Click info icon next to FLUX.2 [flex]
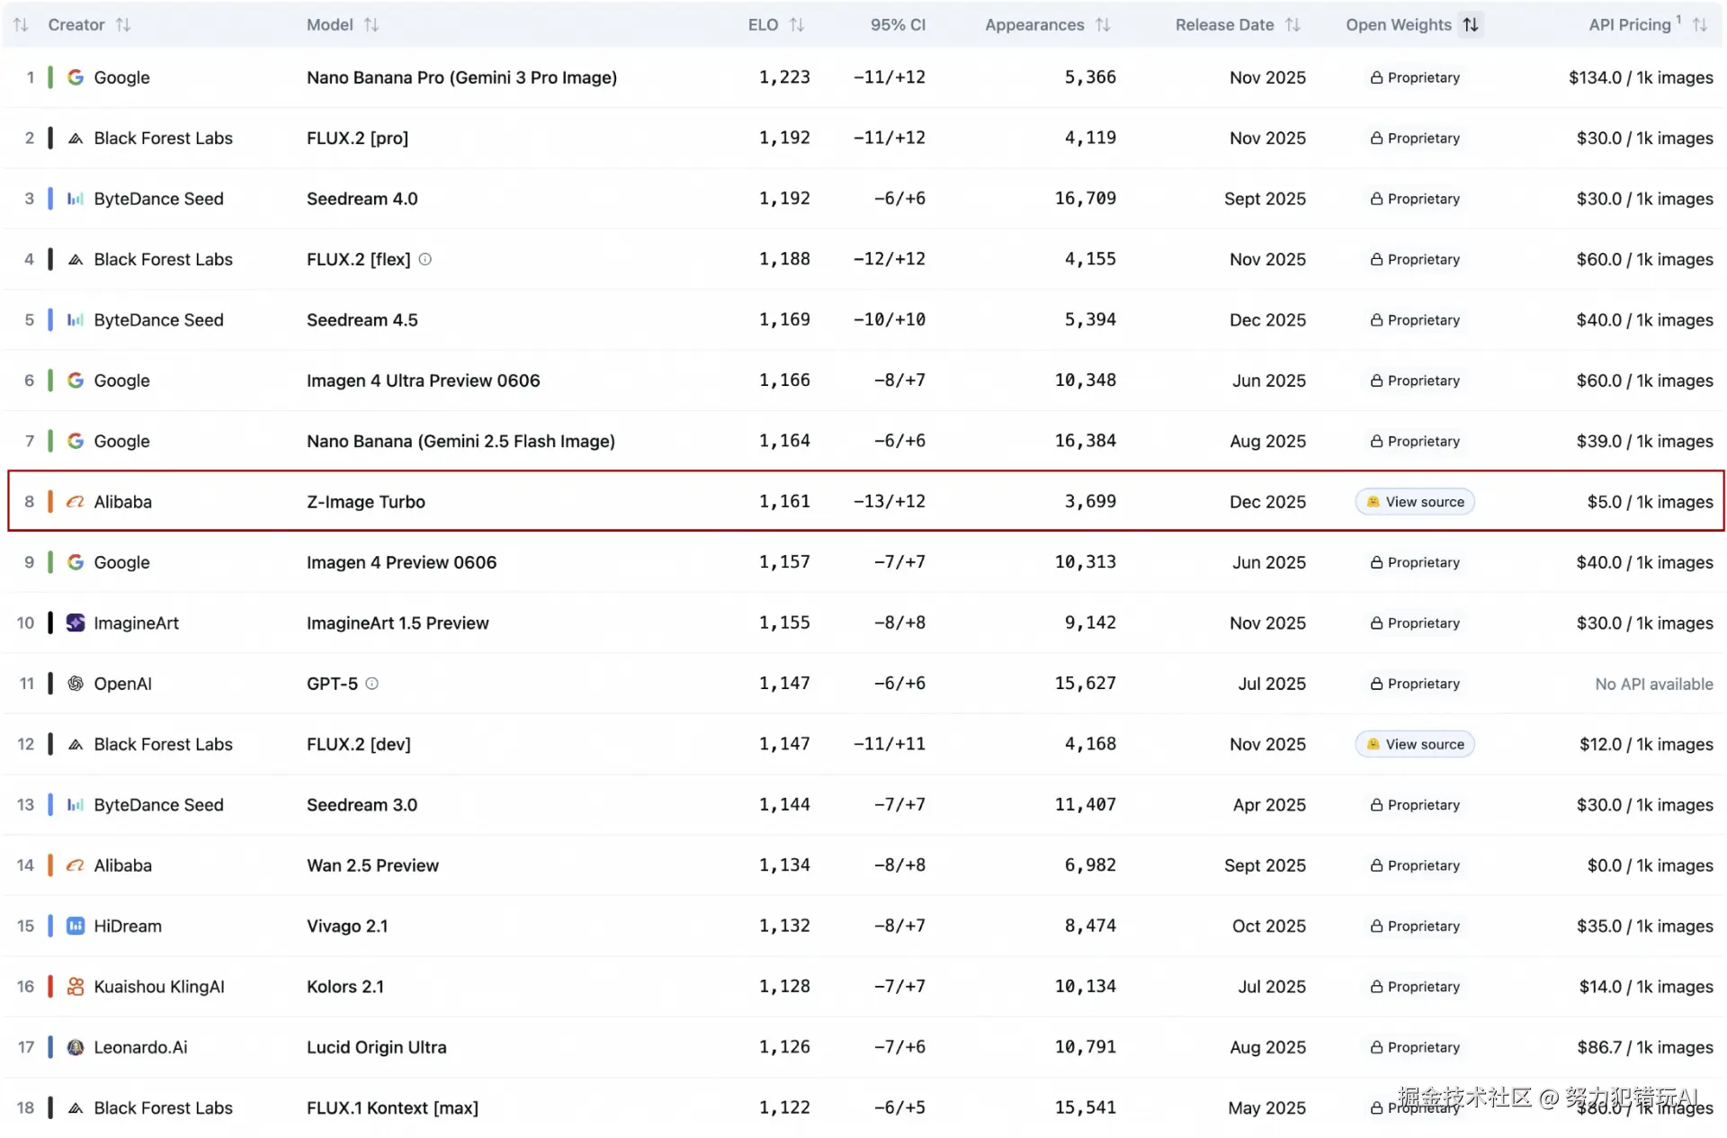Viewport: 1727px width, 1138px height. [425, 259]
